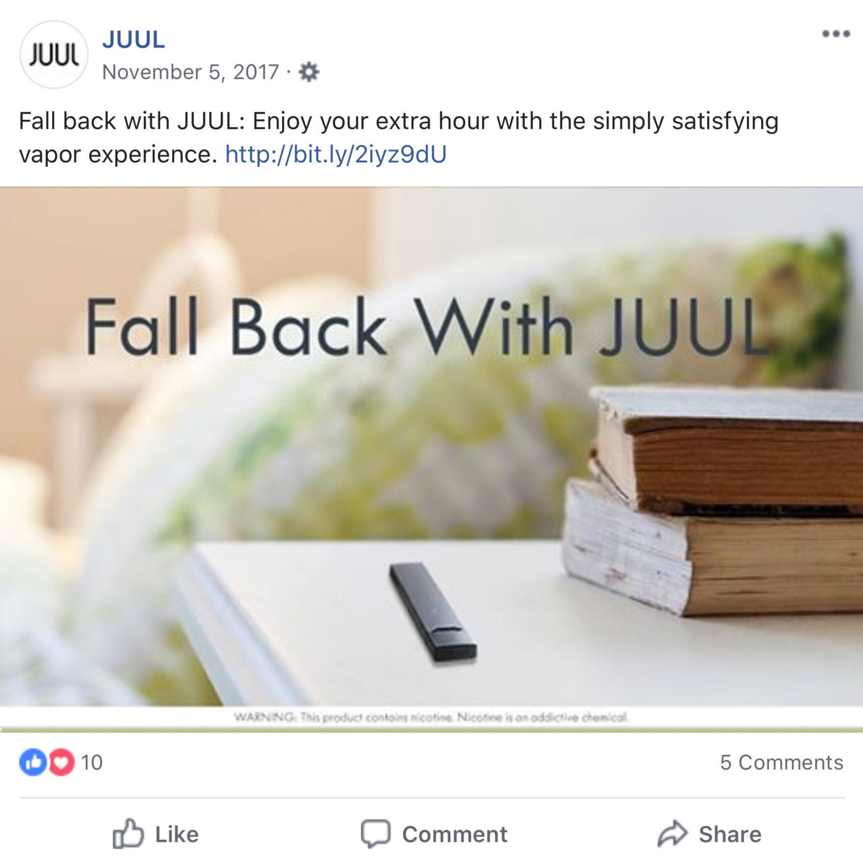
Task: Click the post caption text
Action: click(398, 137)
